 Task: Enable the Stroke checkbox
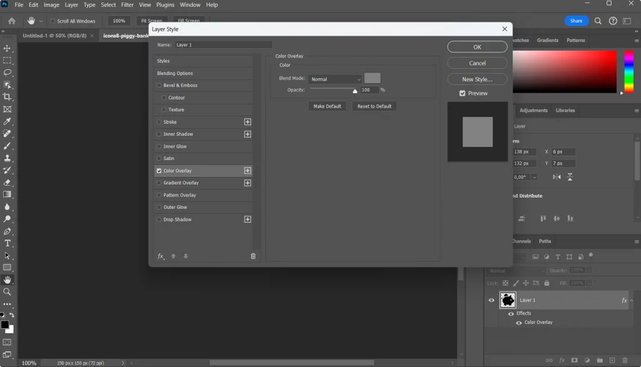(x=159, y=122)
